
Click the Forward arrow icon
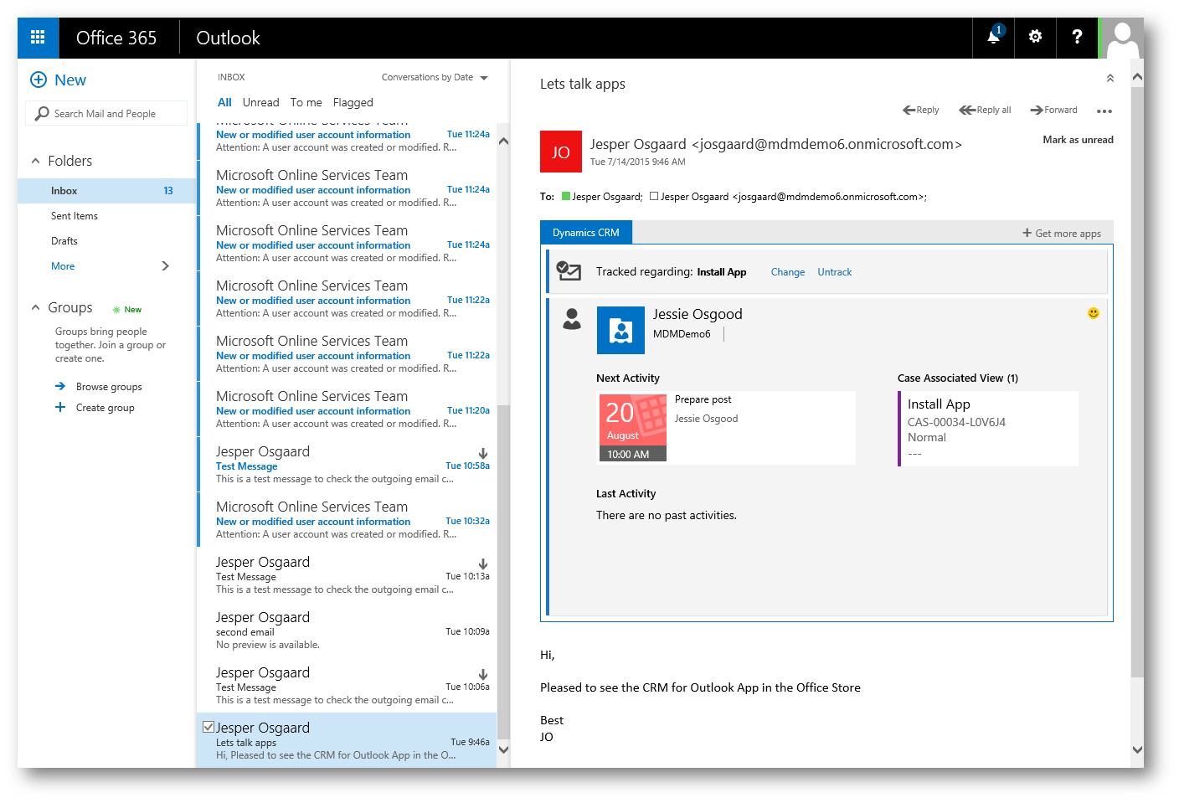click(x=1037, y=110)
